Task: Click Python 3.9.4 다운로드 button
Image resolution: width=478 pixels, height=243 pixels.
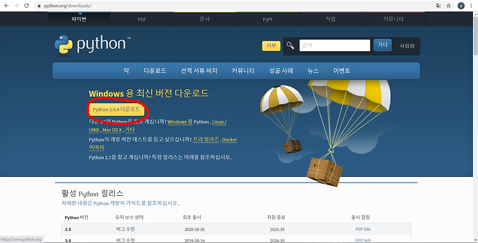Action: point(117,109)
